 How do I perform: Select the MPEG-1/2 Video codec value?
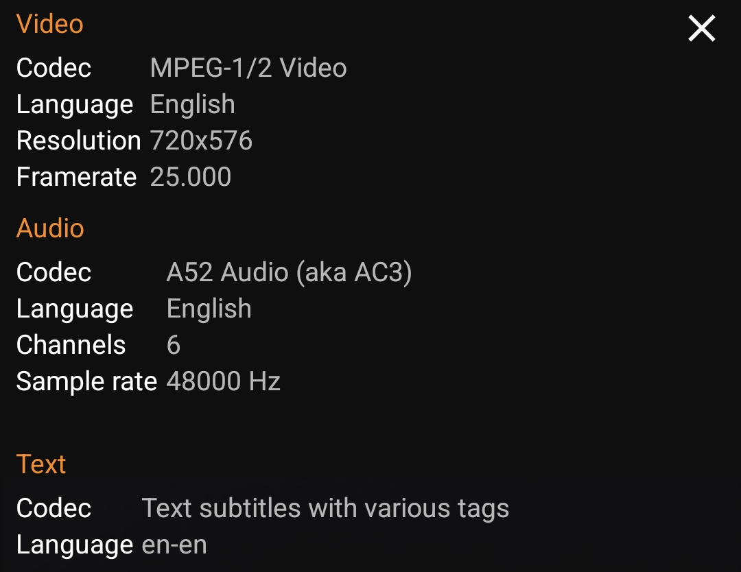(248, 68)
